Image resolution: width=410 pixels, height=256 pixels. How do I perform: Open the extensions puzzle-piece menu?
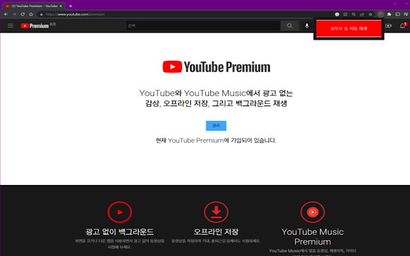coord(389,14)
